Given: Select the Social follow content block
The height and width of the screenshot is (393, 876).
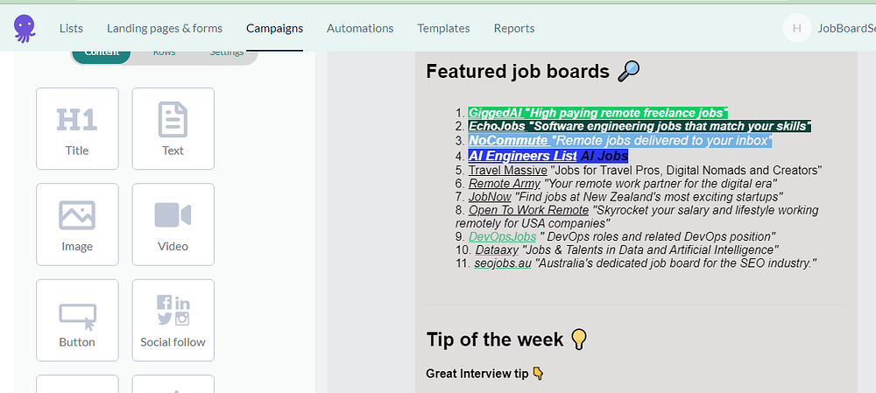Looking at the screenshot, I should click(x=173, y=320).
